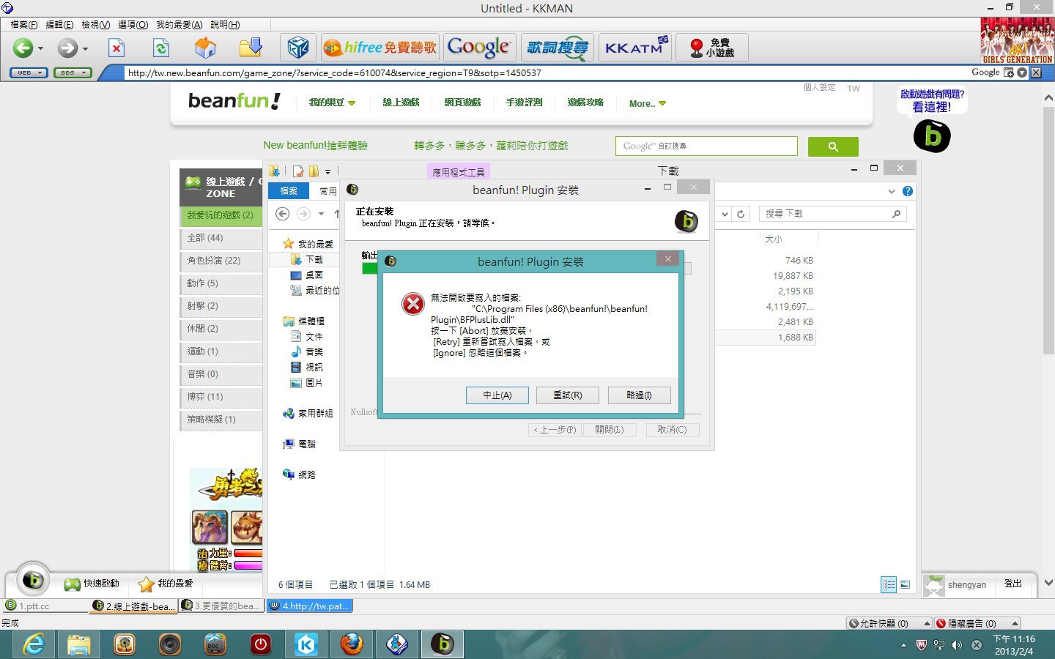Switch Explorer to details view icon
Image resolution: width=1055 pixels, height=659 pixels.
click(889, 584)
